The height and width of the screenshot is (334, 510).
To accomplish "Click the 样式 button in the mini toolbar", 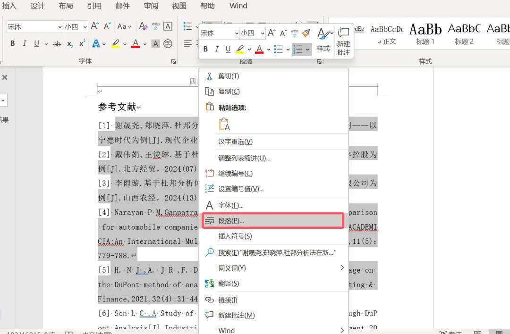I will click(323, 41).
